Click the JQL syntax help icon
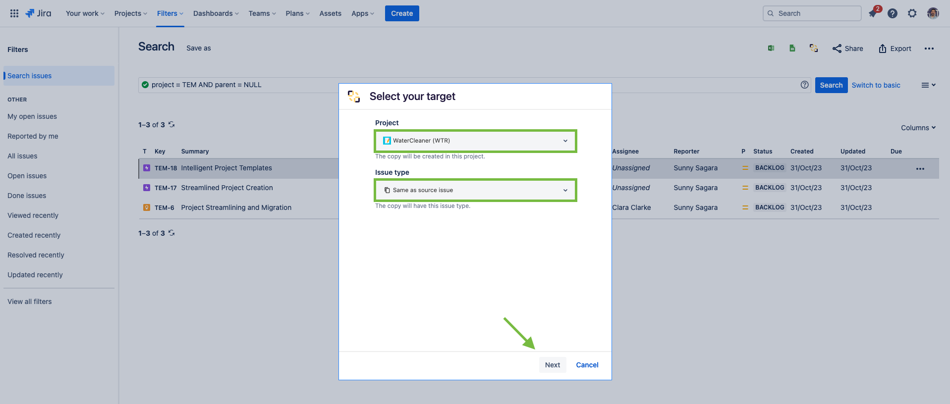The height and width of the screenshot is (404, 950). (x=804, y=85)
